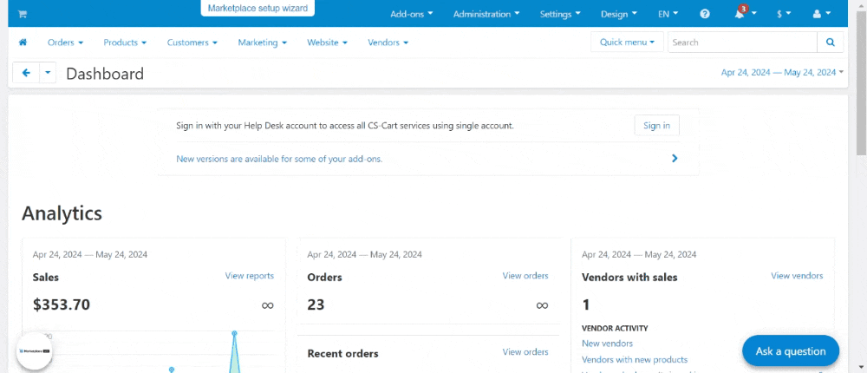The height and width of the screenshot is (373, 867).
Task: Open user account profile icon
Action: (822, 14)
